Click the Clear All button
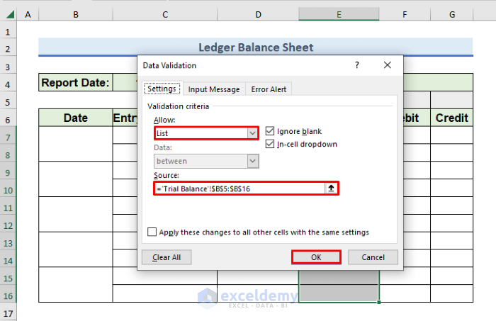Screen dimensions: 496x321 (167, 257)
